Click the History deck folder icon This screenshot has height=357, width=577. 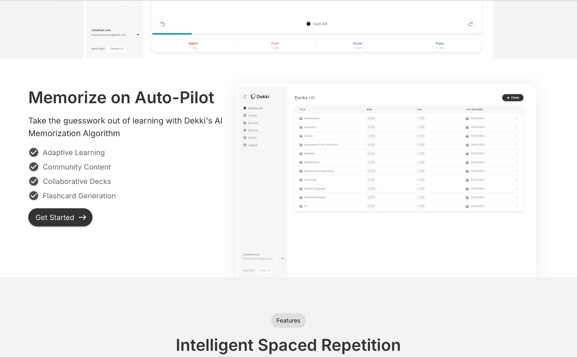click(x=301, y=136)
